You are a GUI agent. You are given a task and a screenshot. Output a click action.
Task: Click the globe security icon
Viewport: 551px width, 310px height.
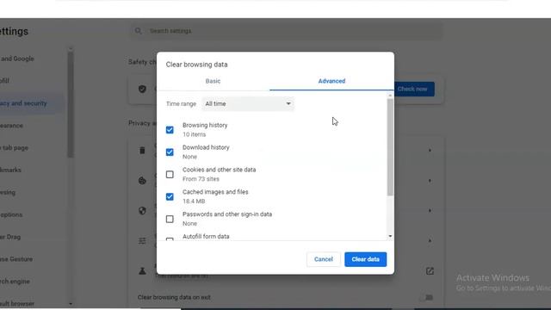point(142,211)
